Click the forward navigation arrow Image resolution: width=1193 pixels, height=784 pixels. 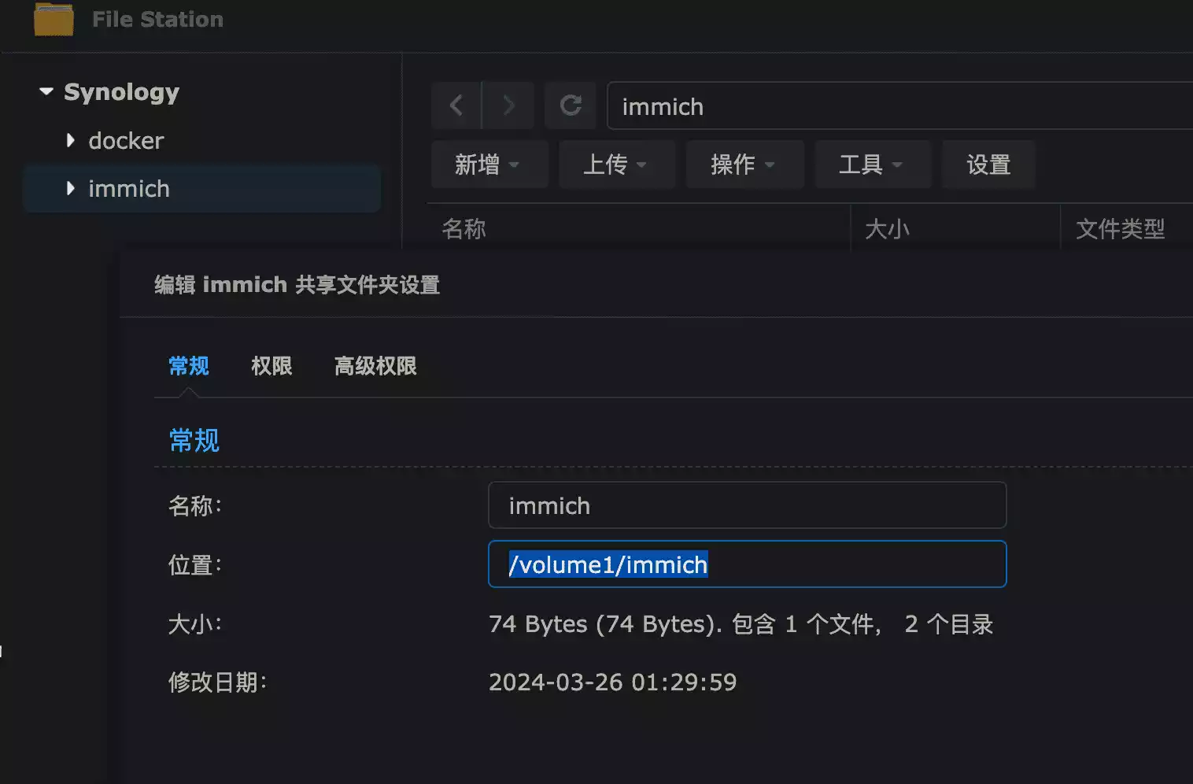click(508, 105)
